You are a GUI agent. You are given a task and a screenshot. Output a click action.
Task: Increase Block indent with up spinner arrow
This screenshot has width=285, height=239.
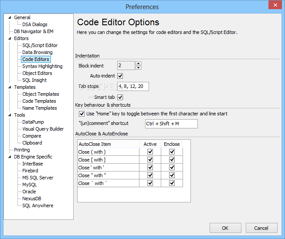(x=139, y=64)
